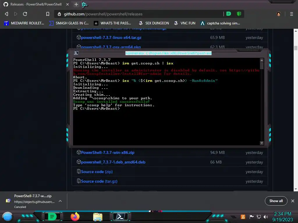
Task: Click the zip file icon beside Source code (zip)
Action: [x=79, y=171]
